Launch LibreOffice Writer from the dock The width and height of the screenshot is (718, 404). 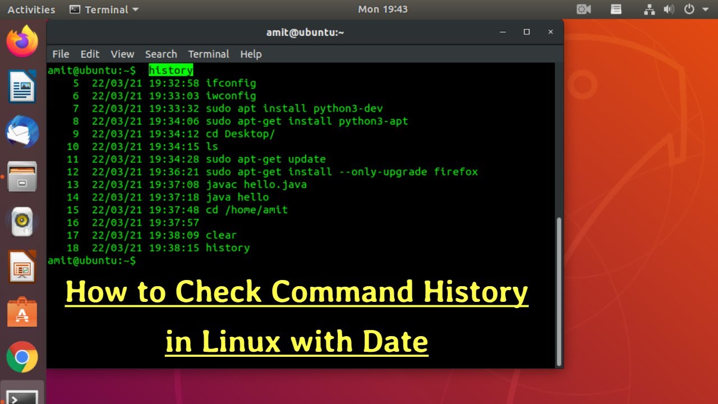(x=22, y=88)
